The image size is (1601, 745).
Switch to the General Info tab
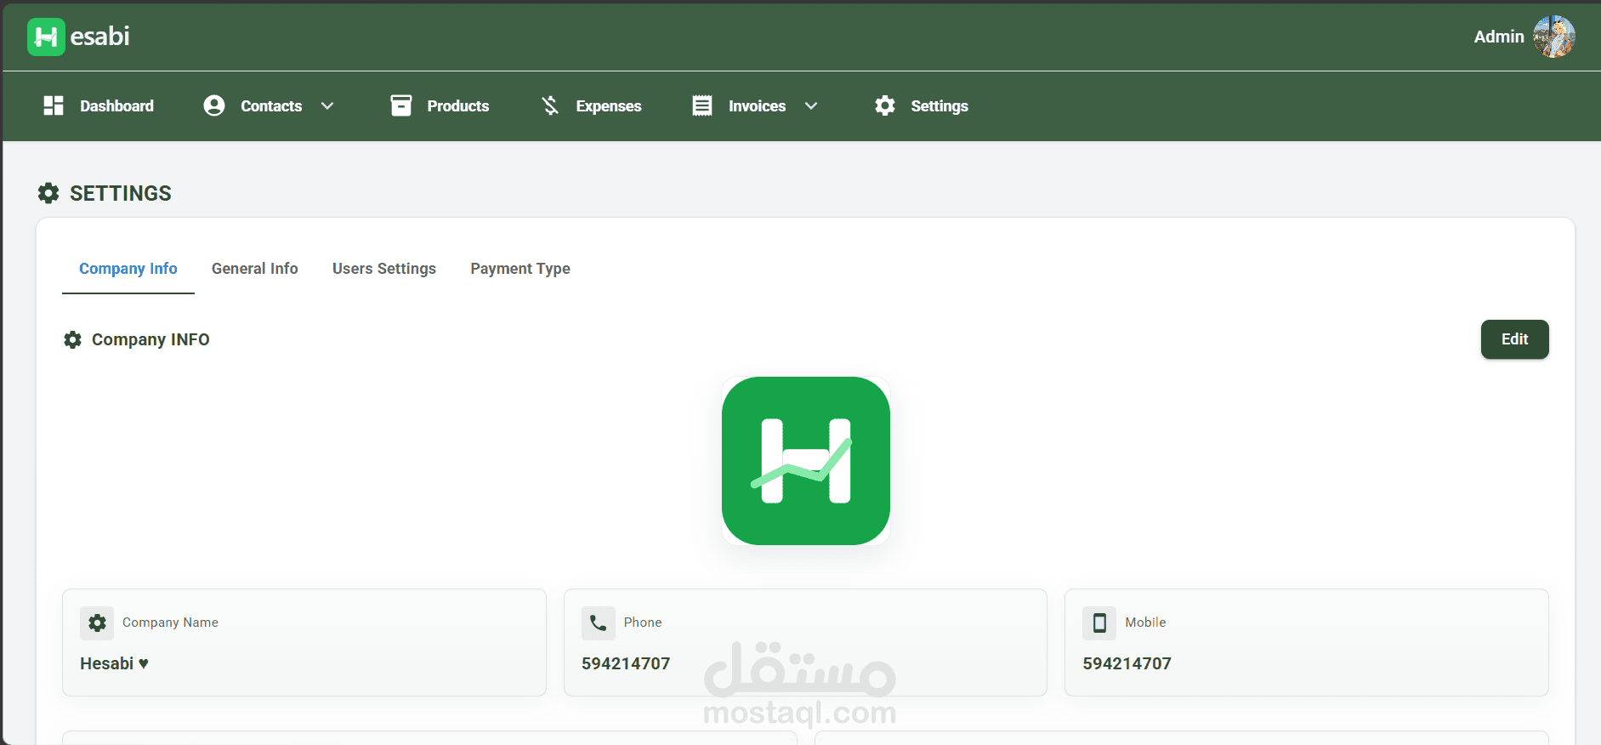point(255,269)
